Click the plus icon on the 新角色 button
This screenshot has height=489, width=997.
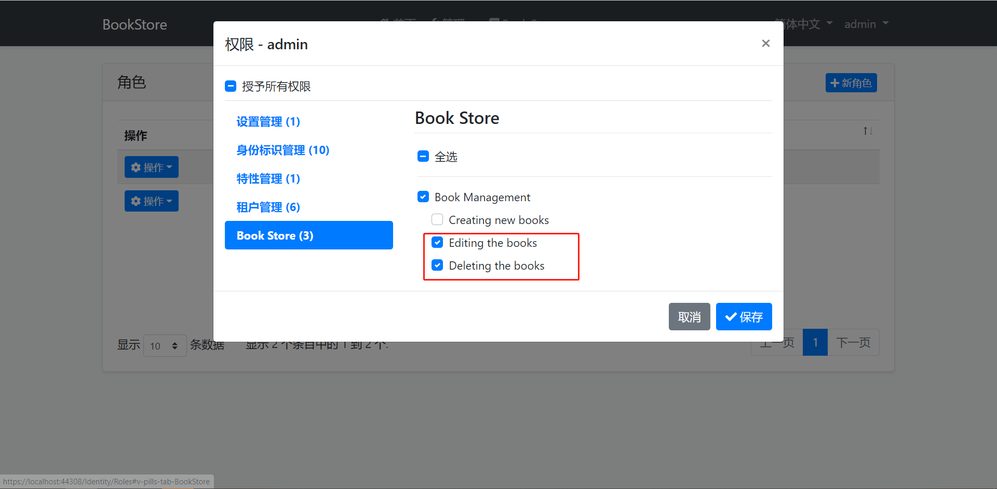[x=834, y=83]
